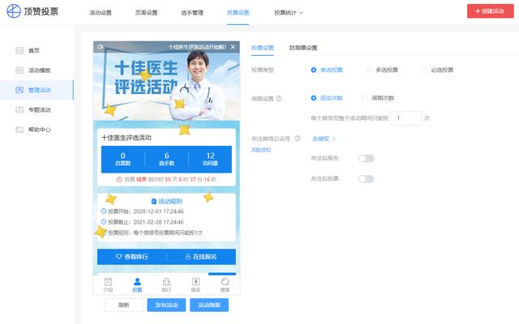Select the 周期次数 radio option
The image size is (519, 324).
365,98
